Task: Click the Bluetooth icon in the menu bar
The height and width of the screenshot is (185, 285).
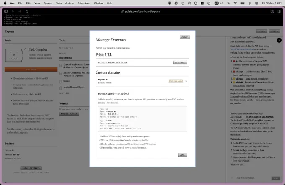Action: tap(250, 3)
